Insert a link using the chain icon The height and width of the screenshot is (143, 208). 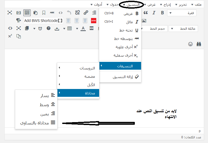click(86, 13)
